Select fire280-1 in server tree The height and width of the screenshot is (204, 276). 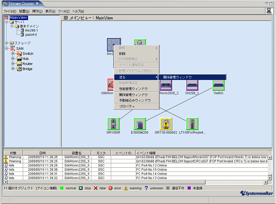coord(31,31)
